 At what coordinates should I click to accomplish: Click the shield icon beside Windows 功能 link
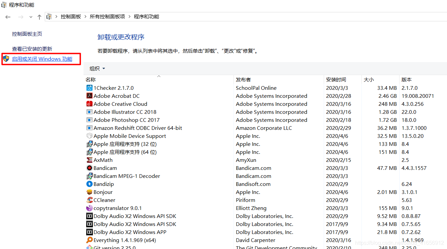click(6, 59)
